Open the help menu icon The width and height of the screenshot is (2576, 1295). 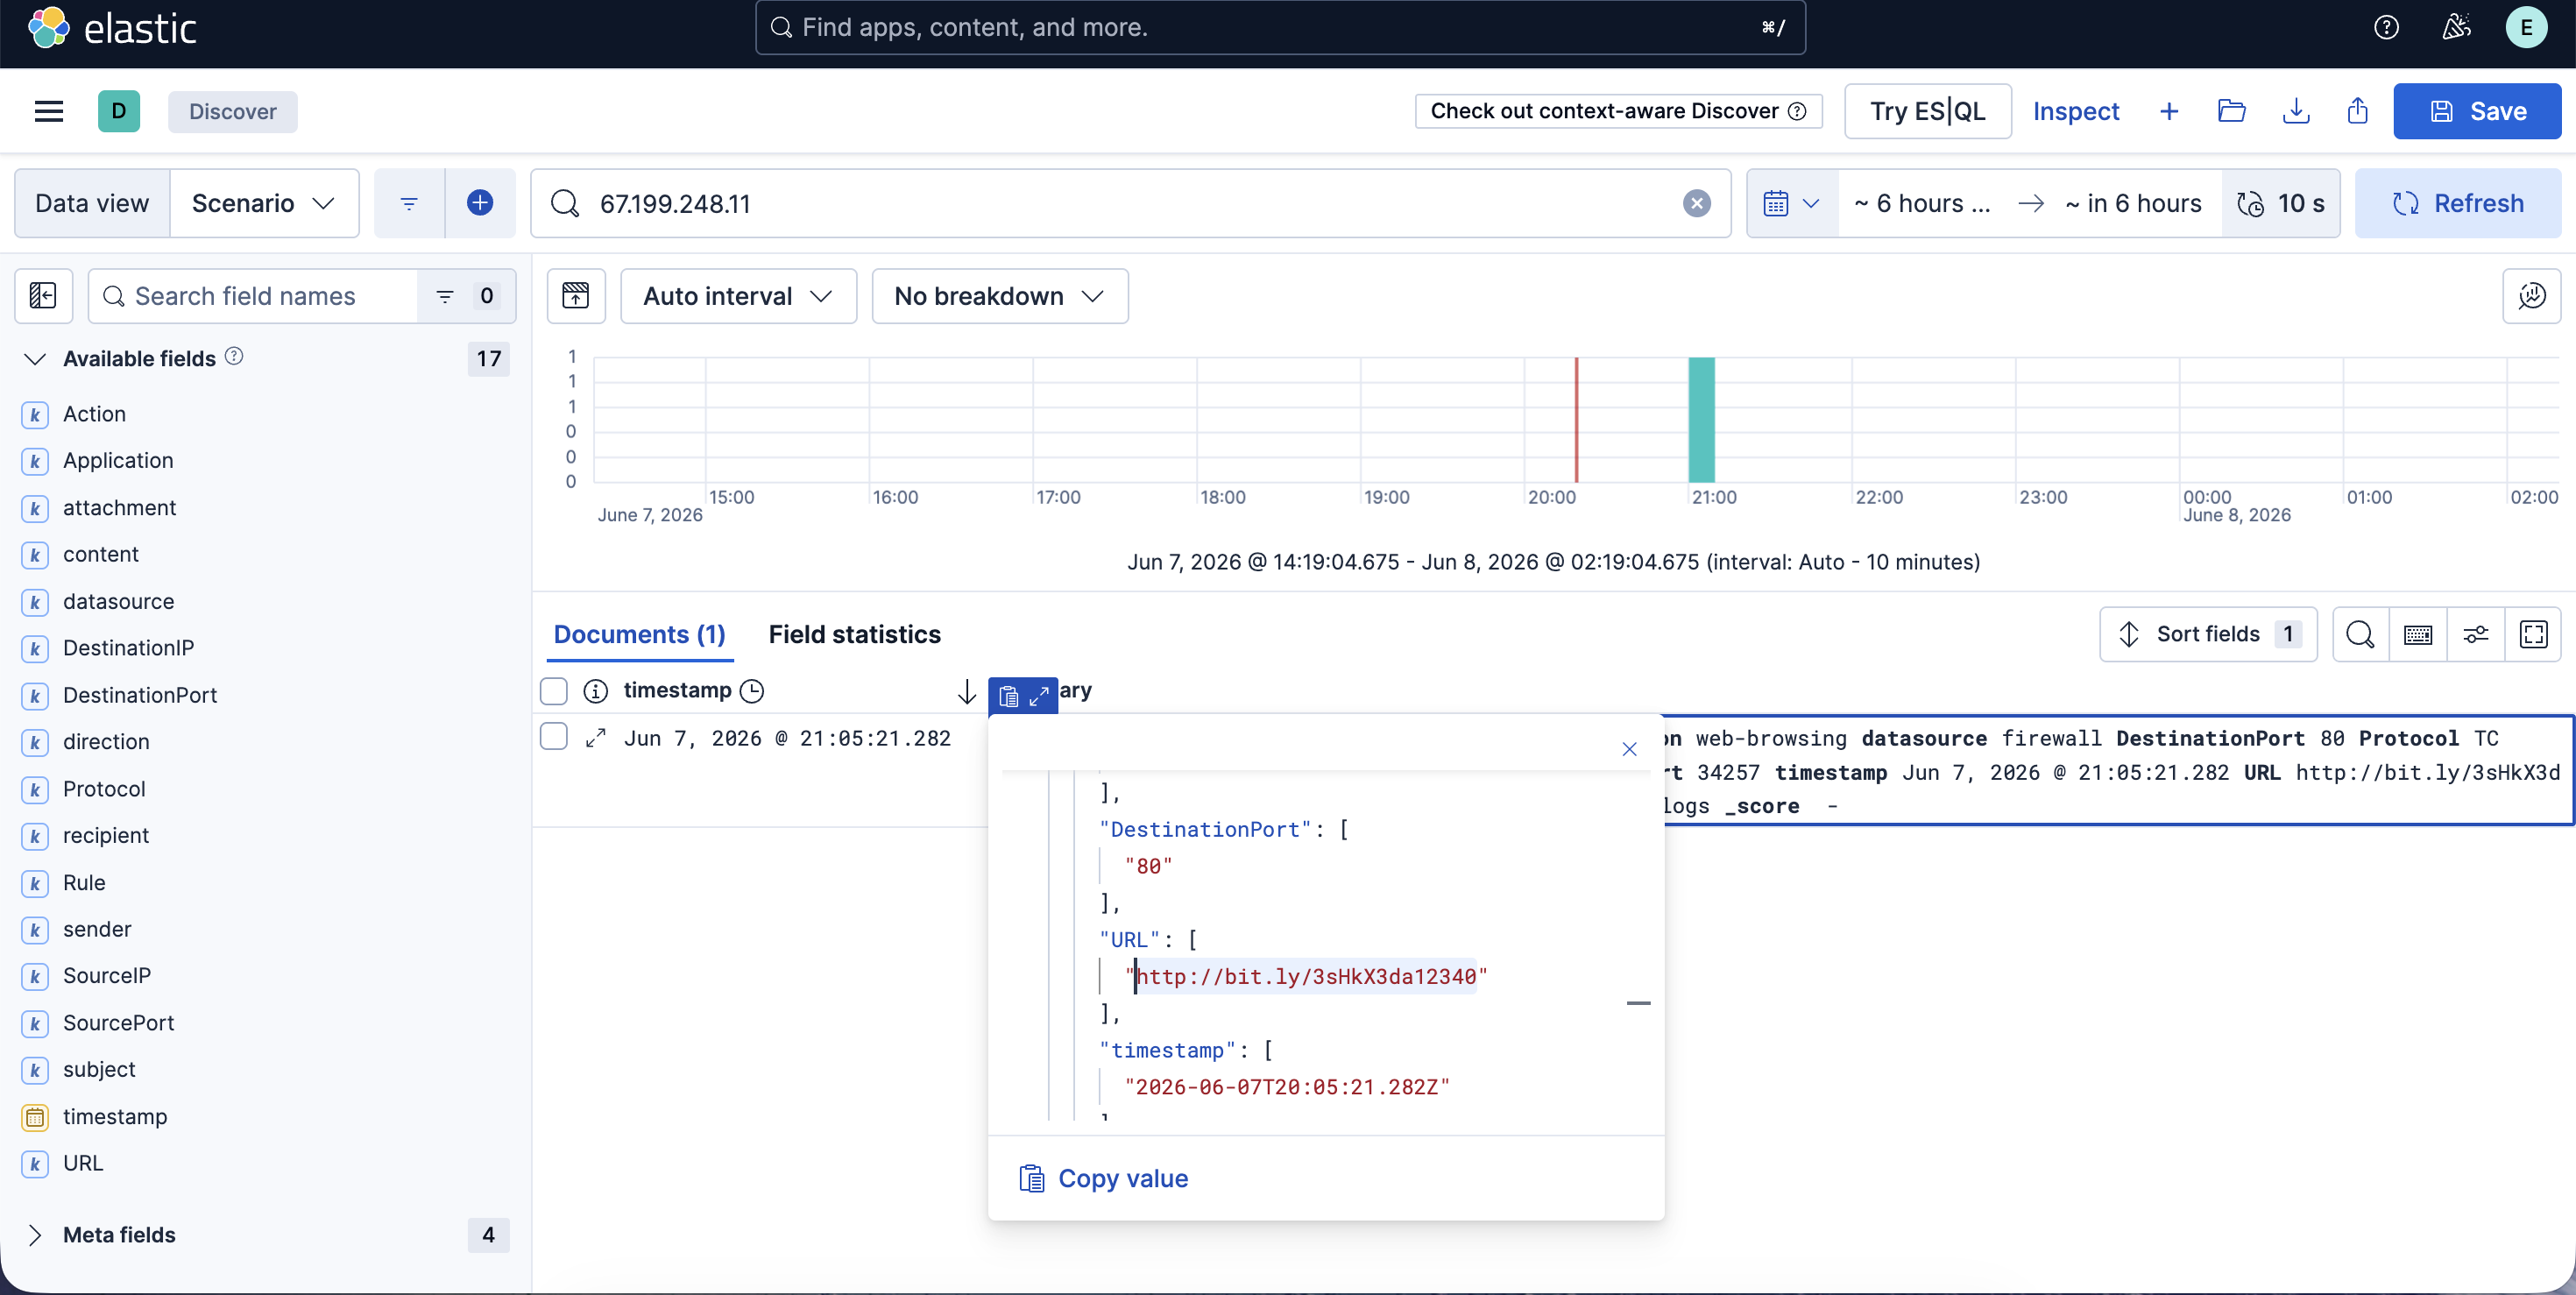[2386, 27]
